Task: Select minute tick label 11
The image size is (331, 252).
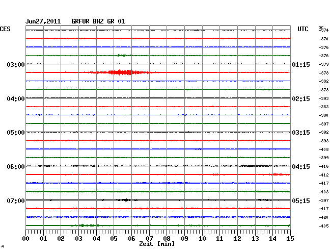Action: pos(219,239)
